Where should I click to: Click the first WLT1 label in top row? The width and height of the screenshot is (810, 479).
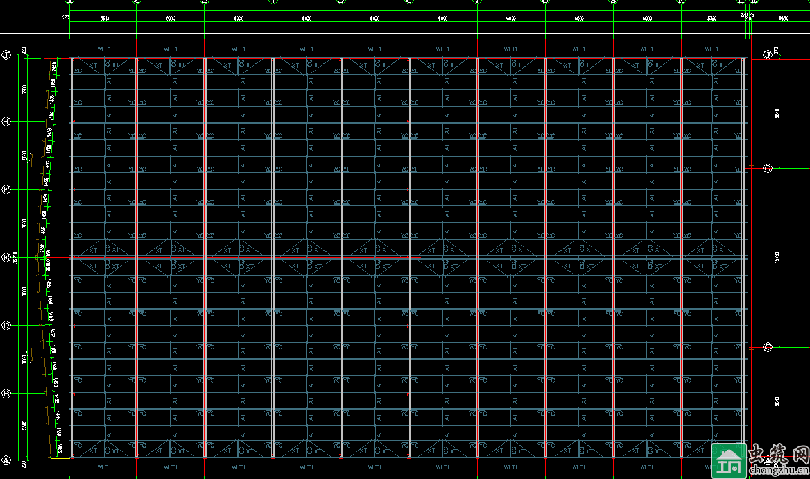point(104,49)
